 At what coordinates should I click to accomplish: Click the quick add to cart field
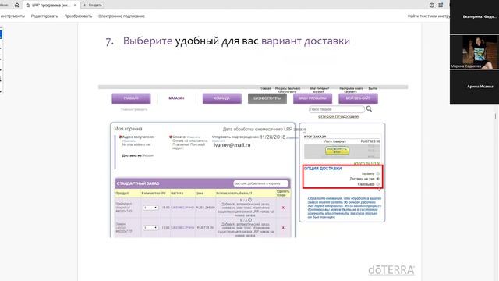[260, 183]
